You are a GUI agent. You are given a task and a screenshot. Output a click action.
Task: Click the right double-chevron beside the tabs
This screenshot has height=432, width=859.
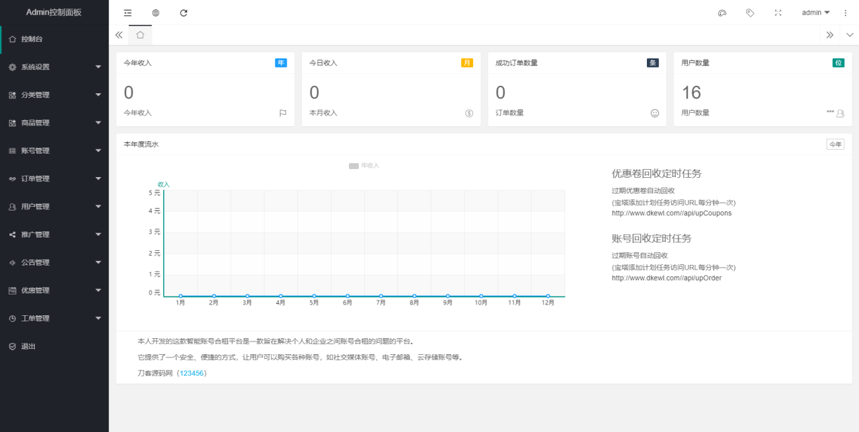click(x=829, y=34)
